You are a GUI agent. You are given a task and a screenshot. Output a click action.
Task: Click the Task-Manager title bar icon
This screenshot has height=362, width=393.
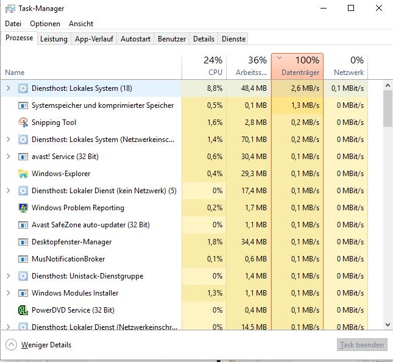point(10,9)
